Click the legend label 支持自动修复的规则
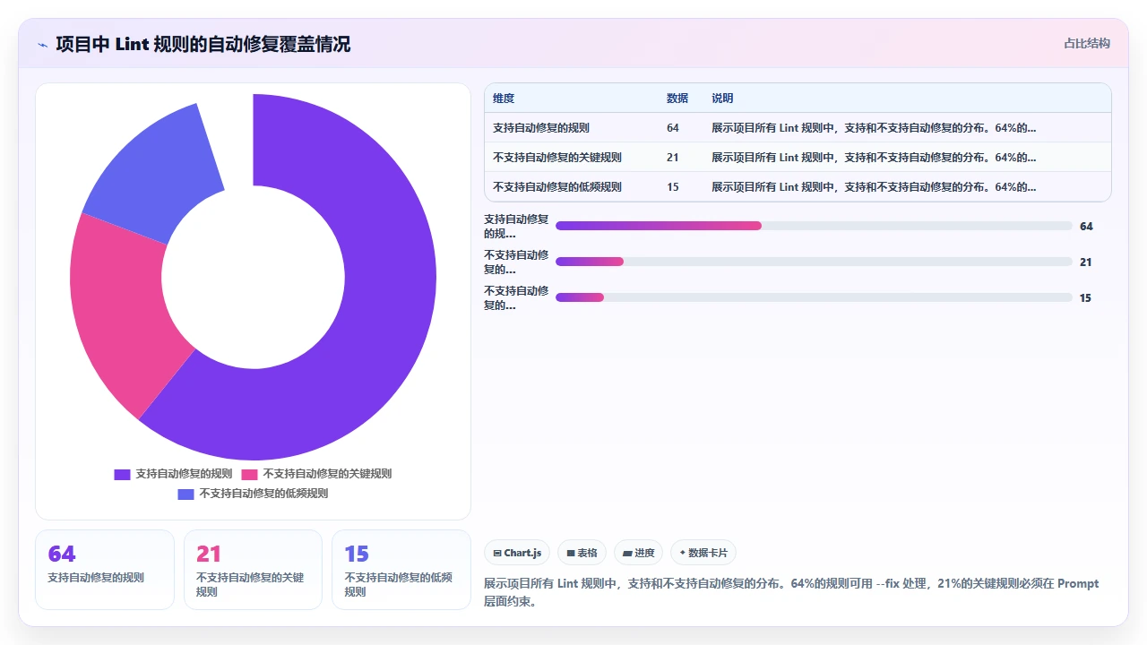The image size is (1147, 645). point(184,474)
